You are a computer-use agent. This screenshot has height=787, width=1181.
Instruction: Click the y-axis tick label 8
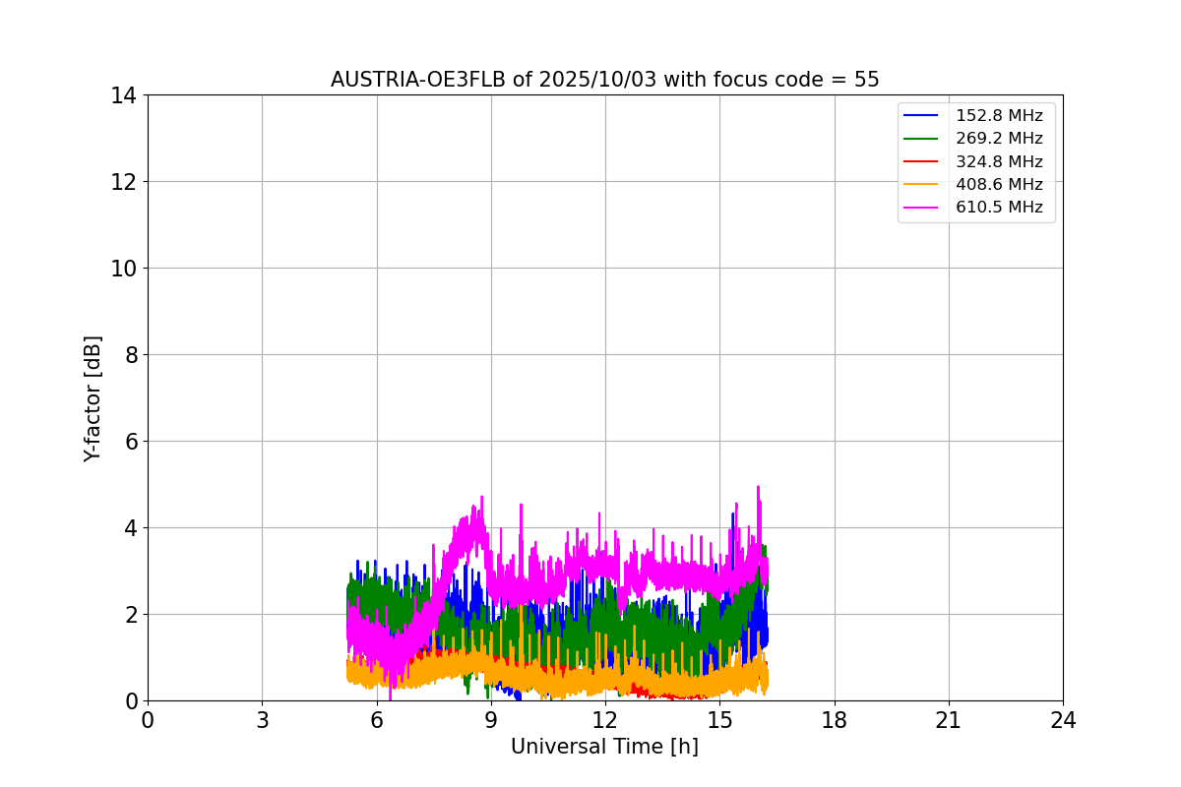[x=131, y=355]
